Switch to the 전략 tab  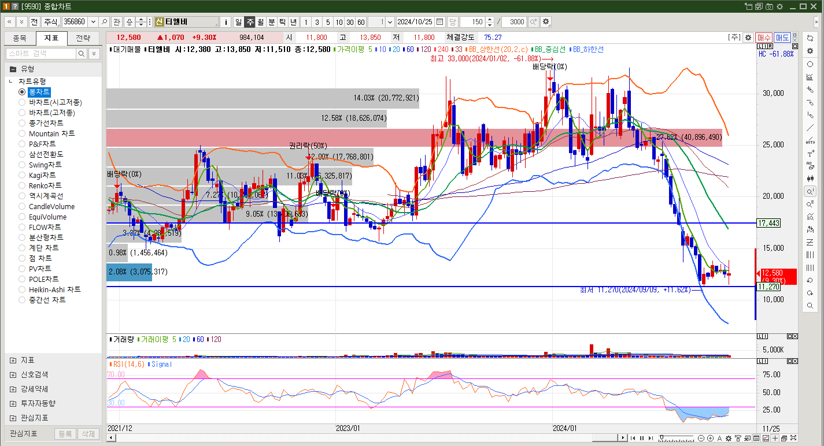(x=83, y=38)
